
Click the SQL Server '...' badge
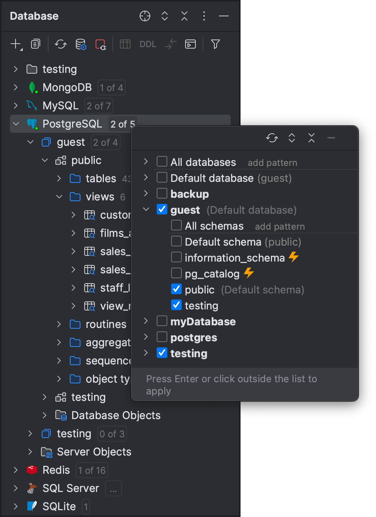click(113, 489)
